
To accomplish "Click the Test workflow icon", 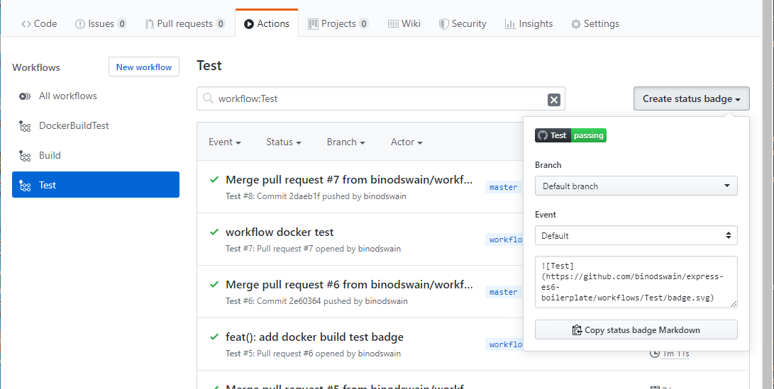I will (25, 186).
